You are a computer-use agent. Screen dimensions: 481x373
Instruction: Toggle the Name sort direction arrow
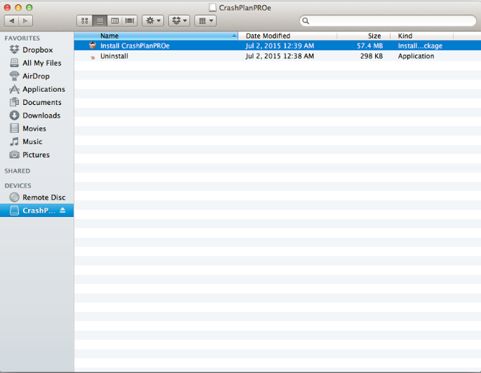pyautogui.click(x=234, y=36)
